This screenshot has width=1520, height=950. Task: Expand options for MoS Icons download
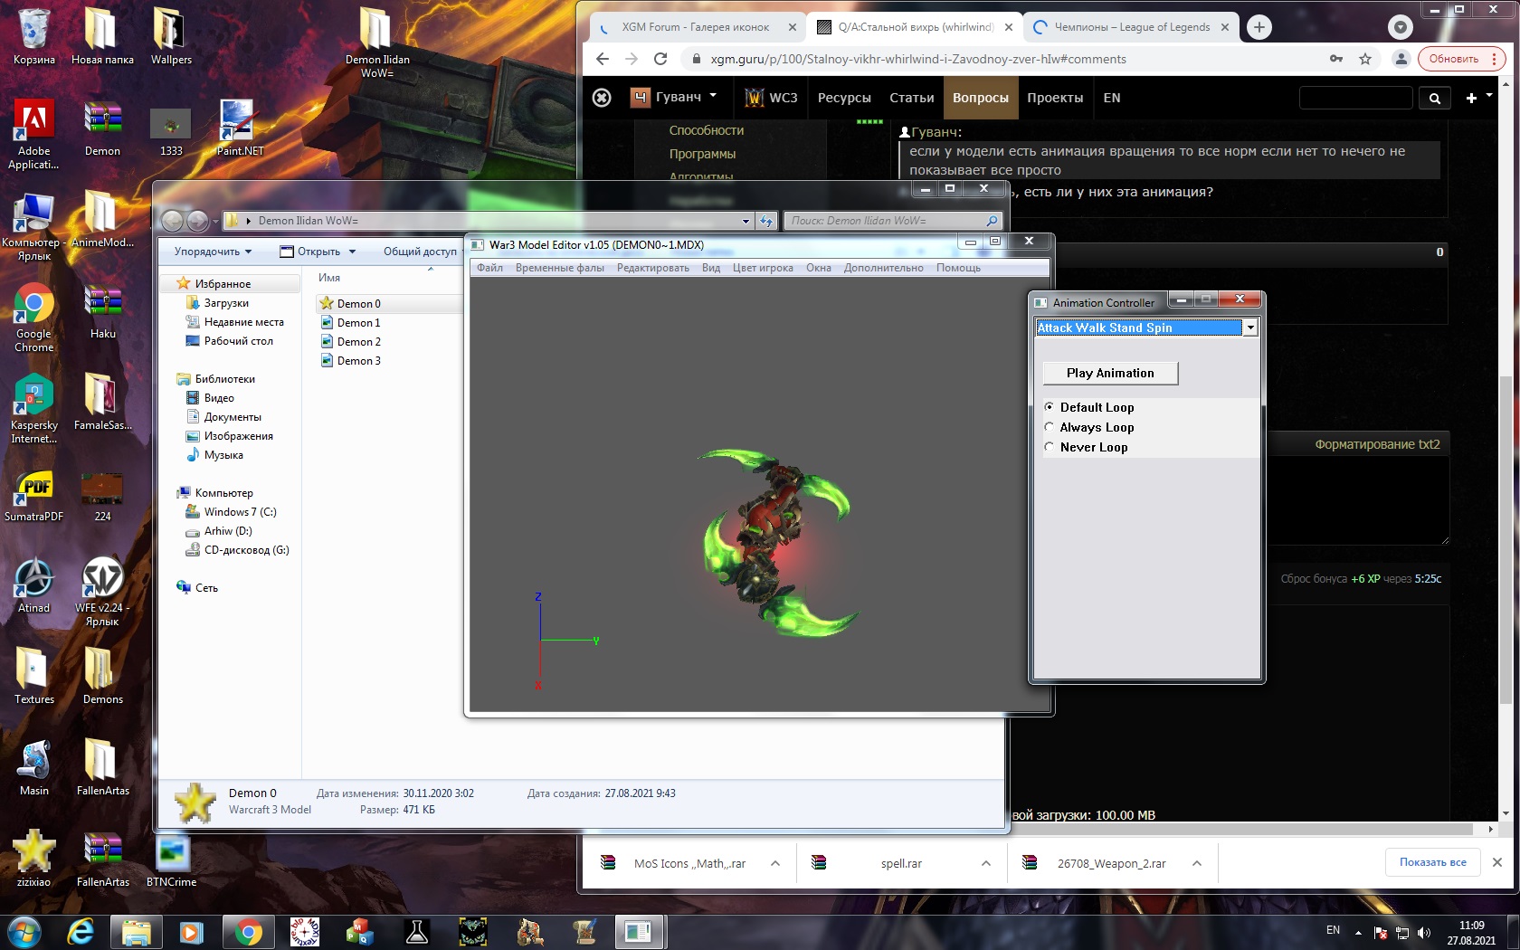[775, 863]
